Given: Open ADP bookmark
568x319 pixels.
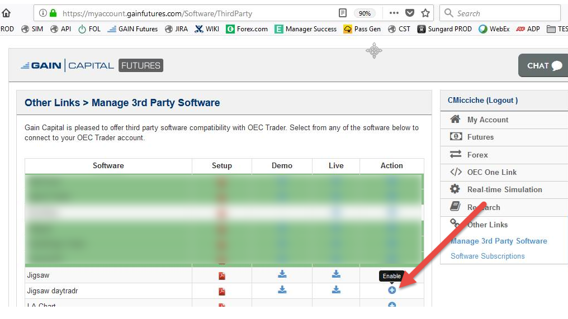Looking at the screenshot, I should pos(528,29).
